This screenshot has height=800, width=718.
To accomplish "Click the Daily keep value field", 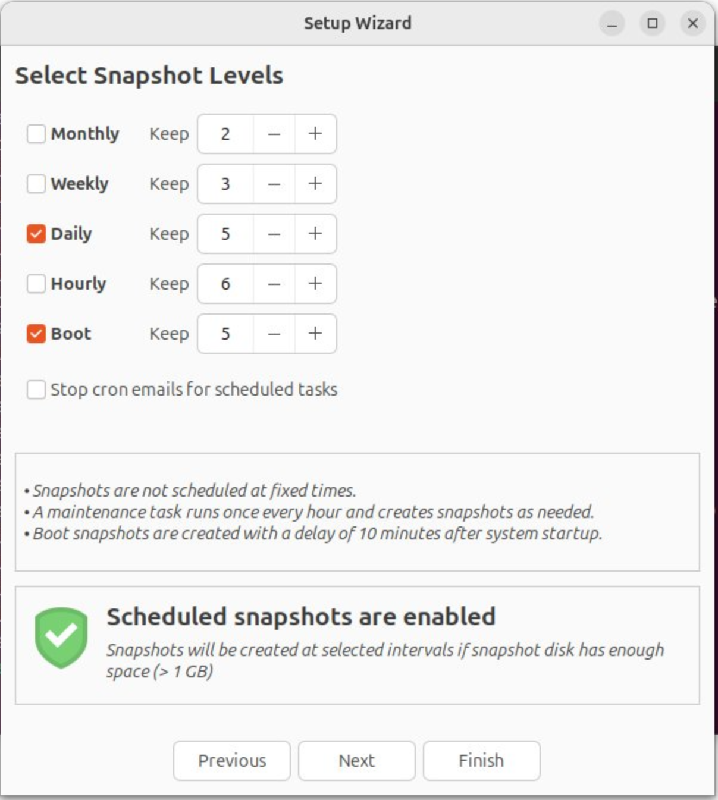I will [225, 234].
